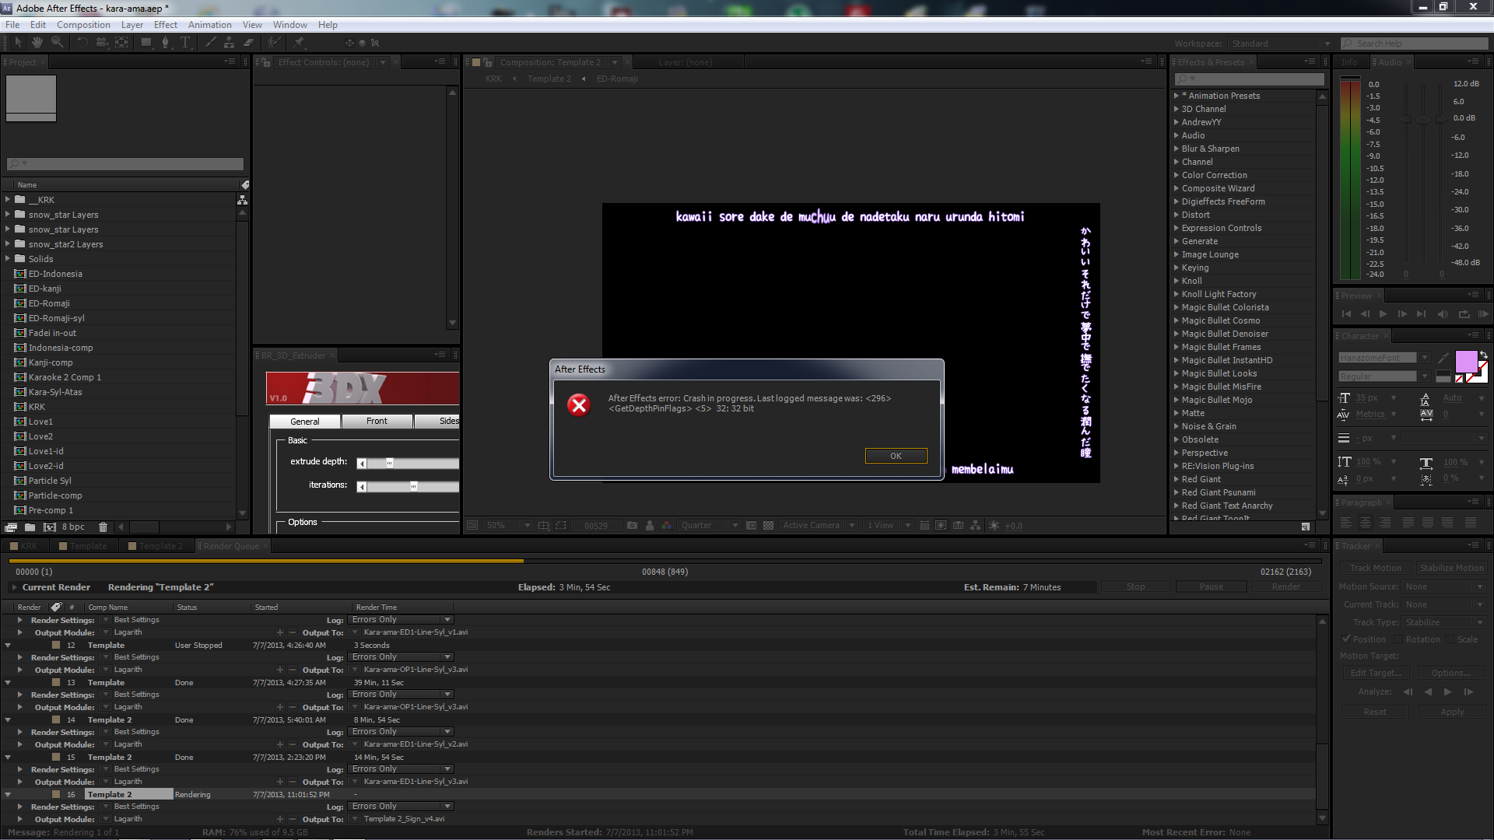
Task: Click the Pause render button
Action: 1211,587
